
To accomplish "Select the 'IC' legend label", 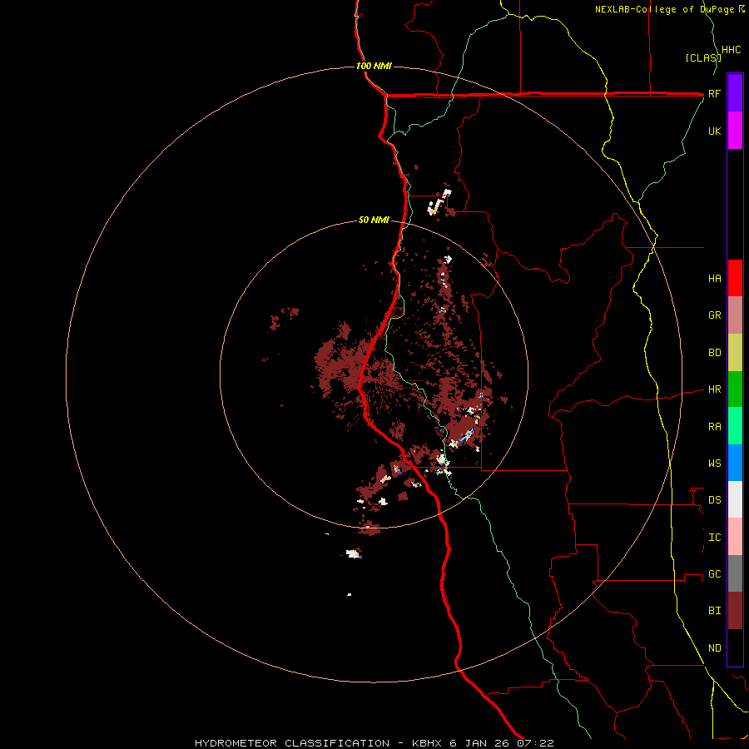I will point(715,538).
